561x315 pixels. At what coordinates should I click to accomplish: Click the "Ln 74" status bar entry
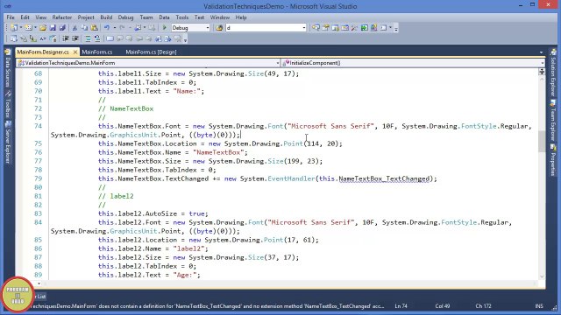[x=401, y=306]
